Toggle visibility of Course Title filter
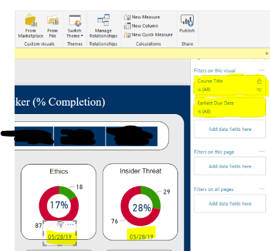This screenshot has height=251, width=270. (x=259, y=90)
